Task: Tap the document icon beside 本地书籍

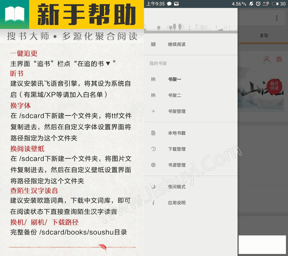Action: 153,133
